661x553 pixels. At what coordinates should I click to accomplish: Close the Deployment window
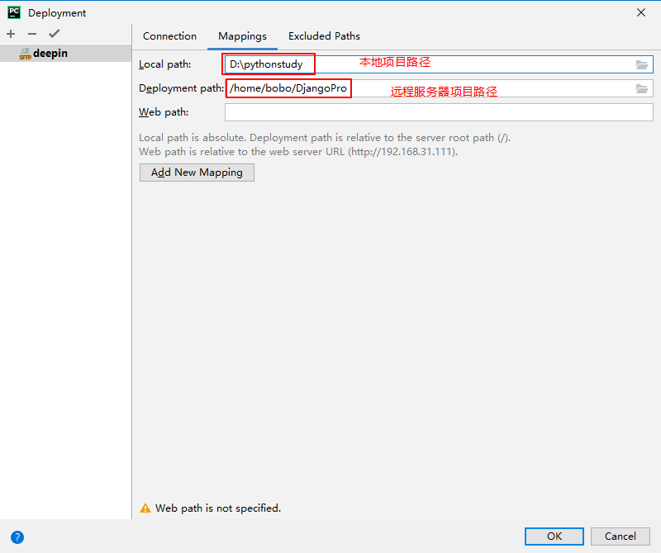pyautogui.click(x=641, y=12)
